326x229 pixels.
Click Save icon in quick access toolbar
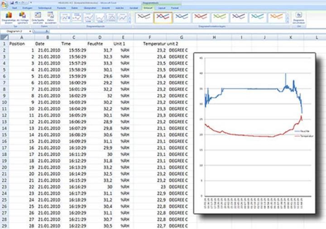[x=12, y=2]
